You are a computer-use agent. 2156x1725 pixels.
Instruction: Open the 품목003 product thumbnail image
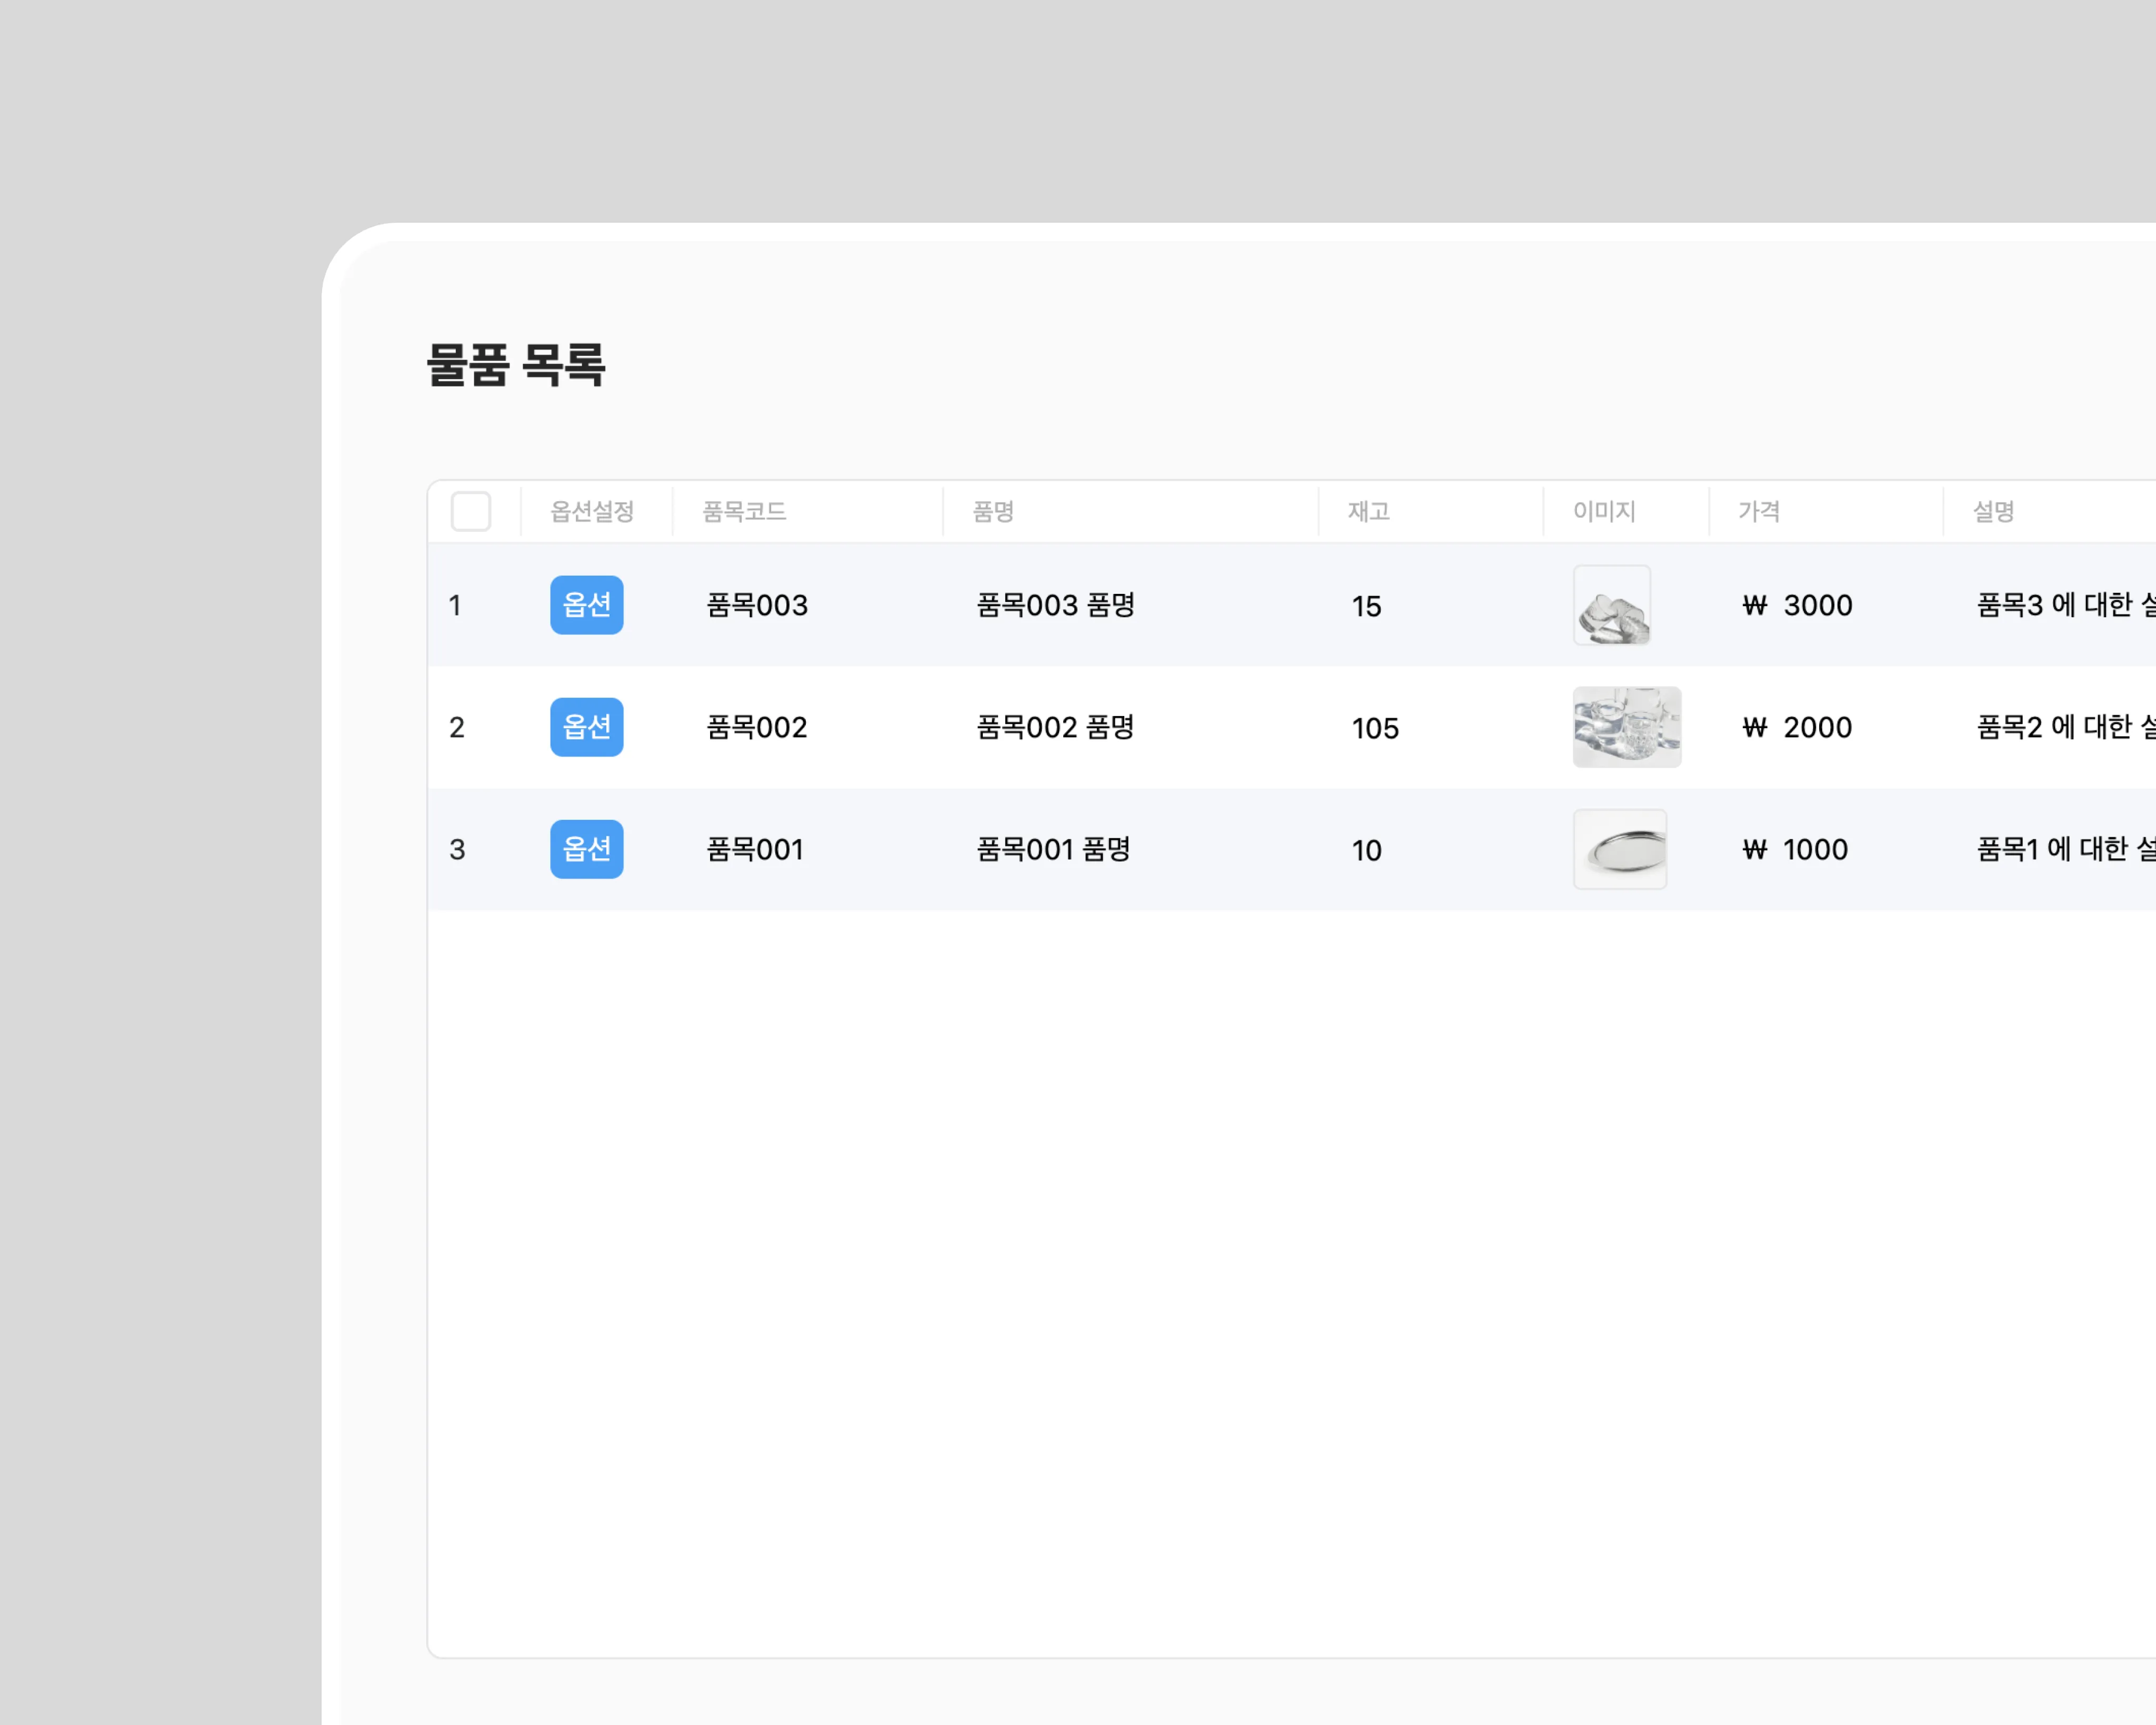coord(1611,604)
